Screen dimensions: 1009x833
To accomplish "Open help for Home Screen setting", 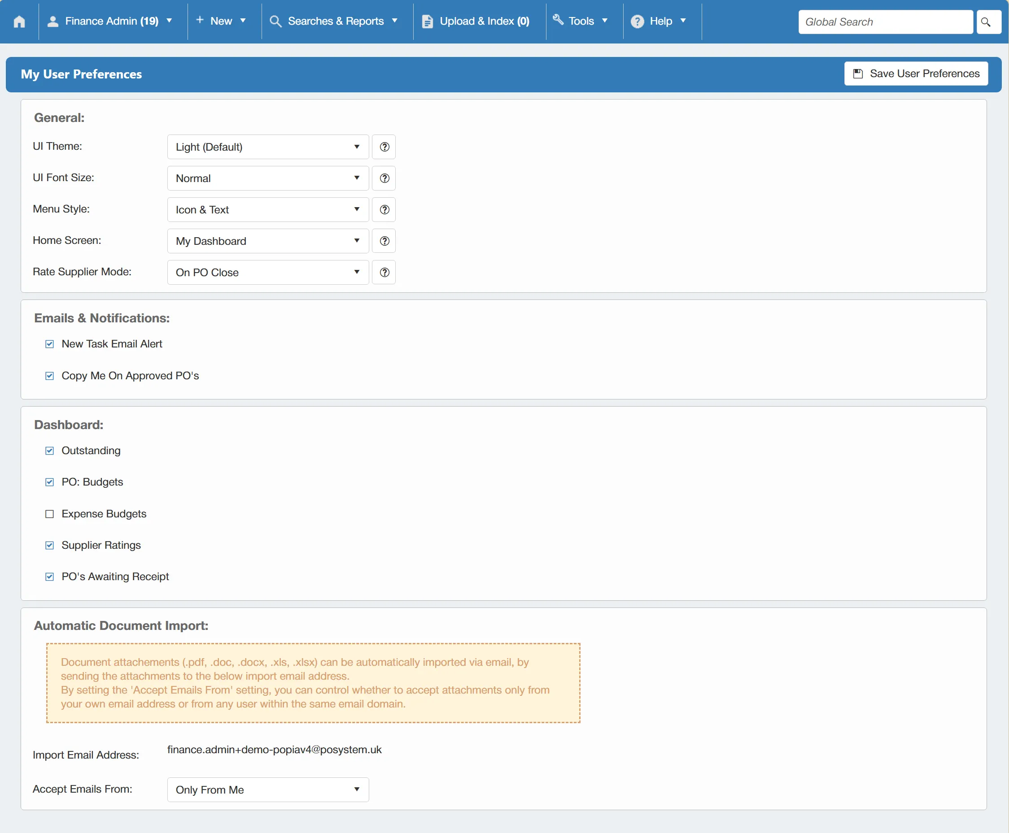I will tap(384, 241).
